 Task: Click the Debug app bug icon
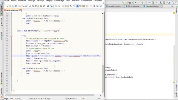142,2
